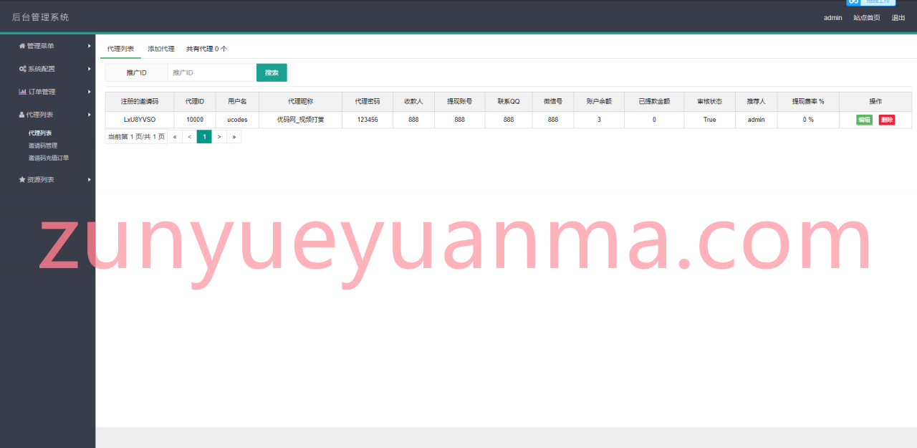This screenshot has width=917, height=448.
Task: Click the red 删除 button for ucodes
Action: 887,120
